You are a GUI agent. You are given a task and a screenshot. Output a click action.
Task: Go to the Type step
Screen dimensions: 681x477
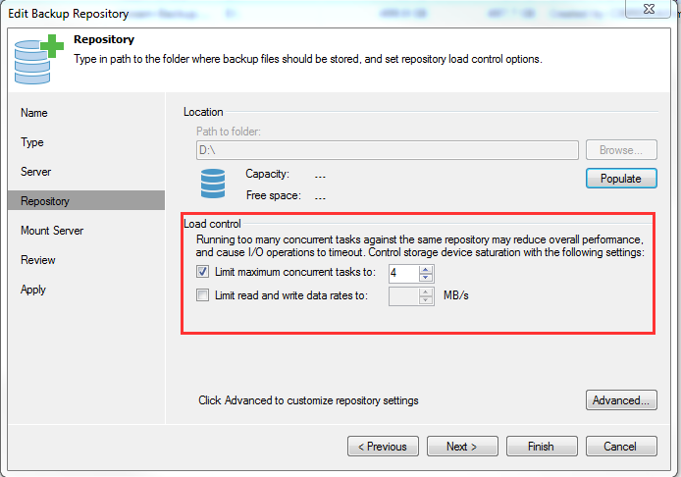(x=32, y=142)
